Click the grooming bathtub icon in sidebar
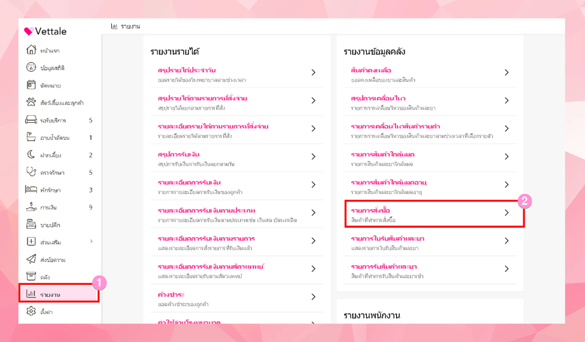 [31, 137]
